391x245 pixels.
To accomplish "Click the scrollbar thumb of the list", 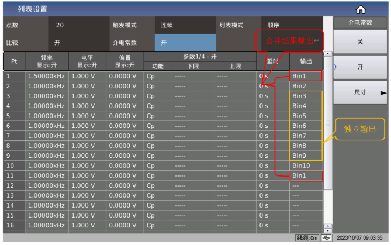I will [328, 123].
